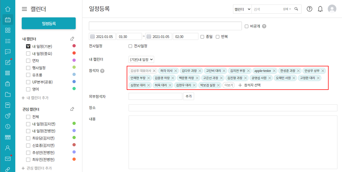
Task: Expand the 상세 advanced search option
Action: 287,9
